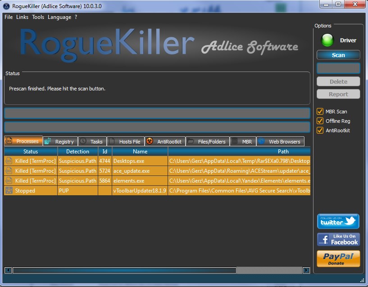Viewport: 368px width, 287px height.
Task: Click the row icon for elements.exe
Action: point(9,180)
